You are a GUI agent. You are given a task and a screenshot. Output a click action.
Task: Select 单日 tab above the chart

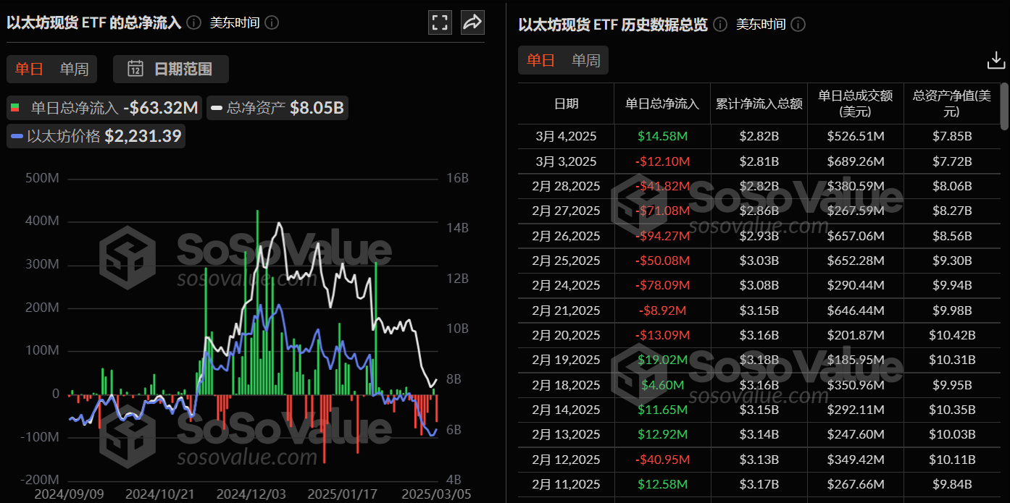[30, 69]
